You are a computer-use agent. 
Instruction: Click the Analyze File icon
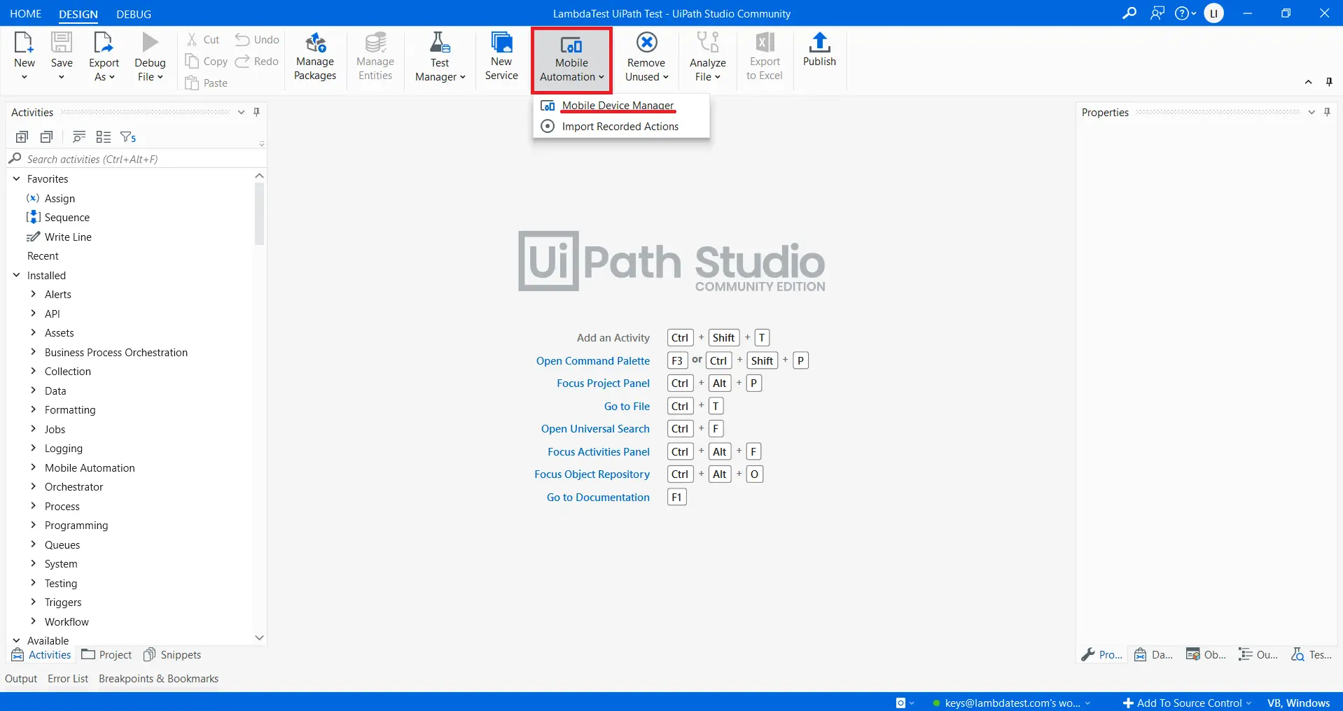[707, 43]
